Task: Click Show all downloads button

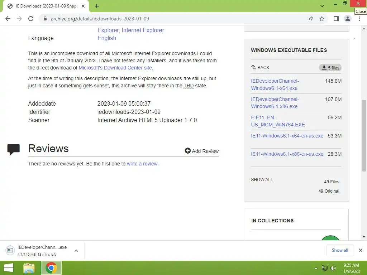Action: point(340,250)
